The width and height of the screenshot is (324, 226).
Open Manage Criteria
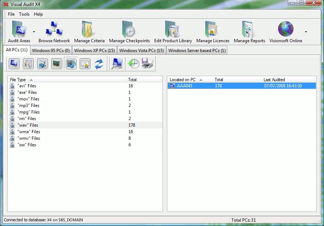tap(89, 32)
